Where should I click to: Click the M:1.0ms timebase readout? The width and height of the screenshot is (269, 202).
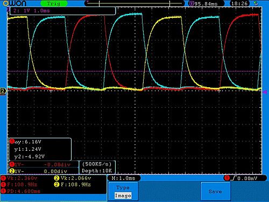point(124,178)
